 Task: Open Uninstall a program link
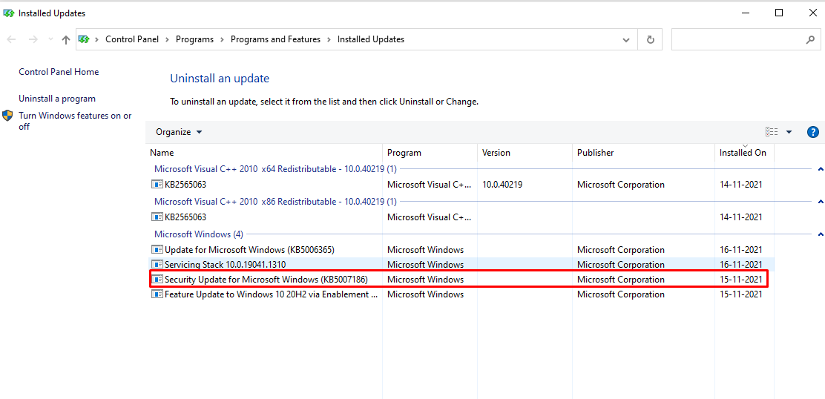tap(57, 99)
